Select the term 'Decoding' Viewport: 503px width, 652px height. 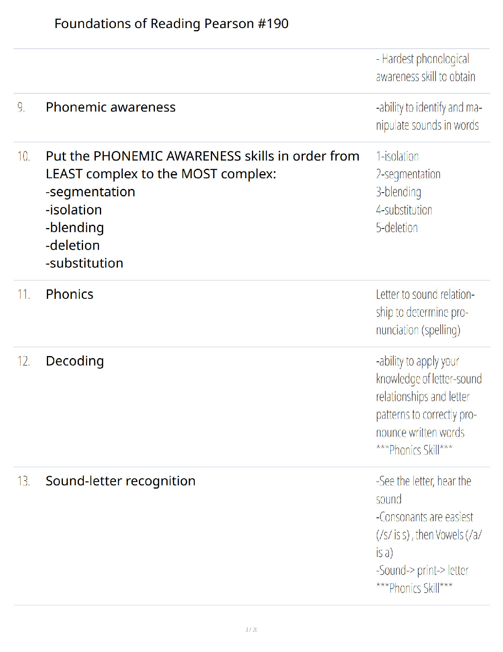tap(75, 361)
